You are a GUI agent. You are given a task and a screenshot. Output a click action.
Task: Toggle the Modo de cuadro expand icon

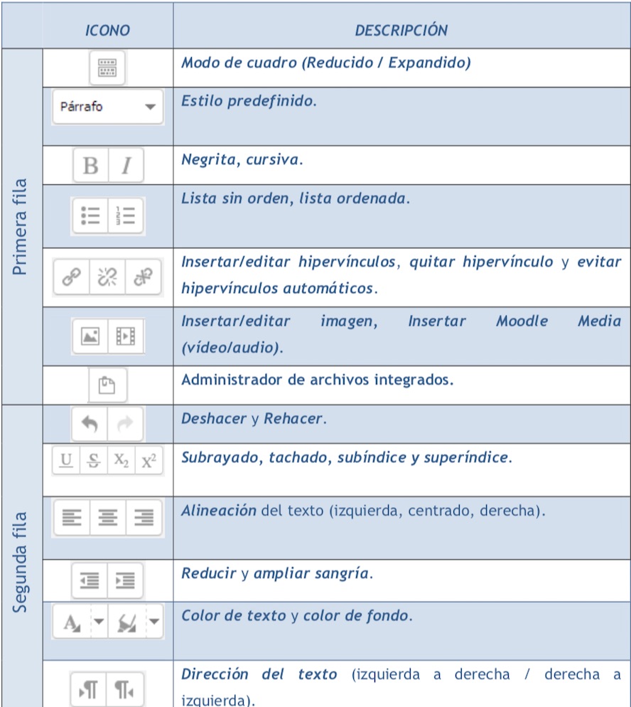pos(107,68)
